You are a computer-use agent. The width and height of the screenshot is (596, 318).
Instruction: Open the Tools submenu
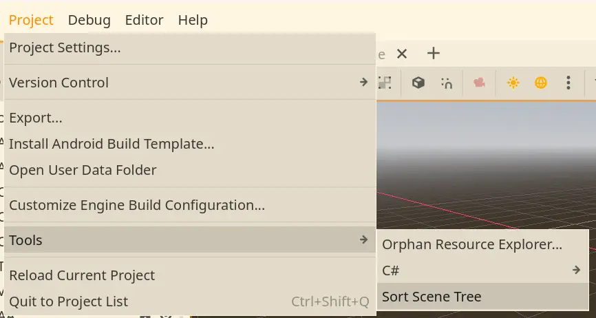point(190,240)
